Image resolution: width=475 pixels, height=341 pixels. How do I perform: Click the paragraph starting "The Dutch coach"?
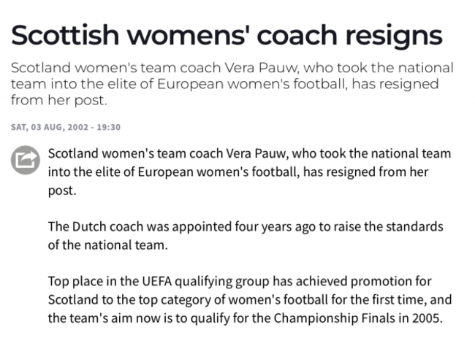click(245, 235)
